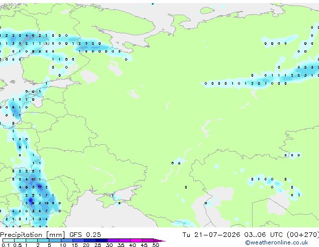Click the 0.1–0.5 mm palest legend swatch

pyautogui.click(x=9, y=240)
